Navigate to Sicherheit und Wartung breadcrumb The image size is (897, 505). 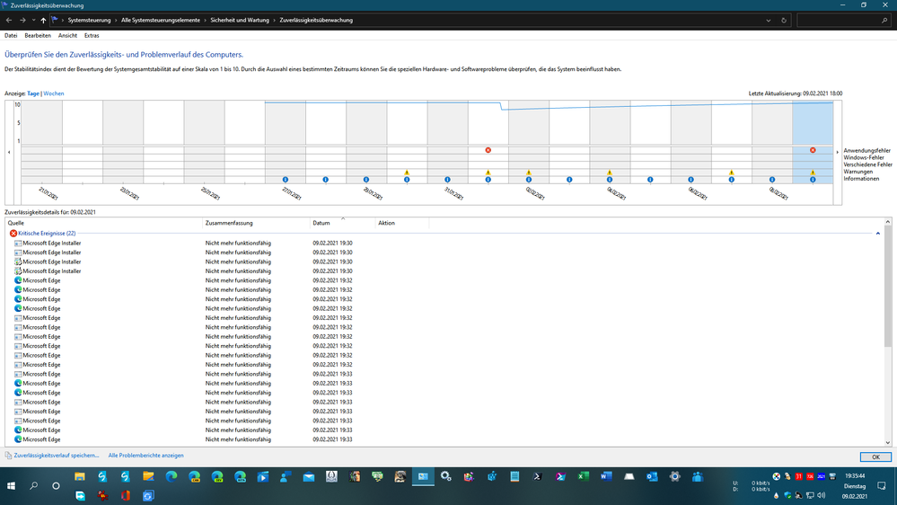click(x=240, y=20)
